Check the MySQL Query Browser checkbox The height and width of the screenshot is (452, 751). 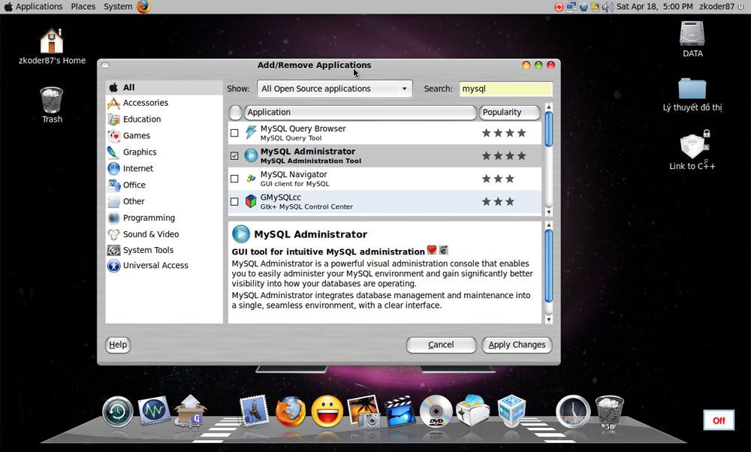234,133
